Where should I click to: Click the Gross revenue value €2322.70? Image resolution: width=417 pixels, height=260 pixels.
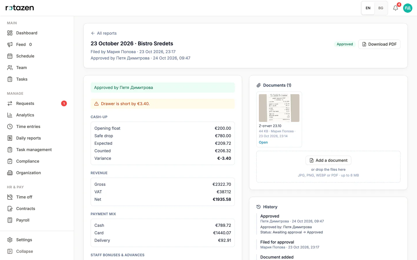tap(222, 184)
